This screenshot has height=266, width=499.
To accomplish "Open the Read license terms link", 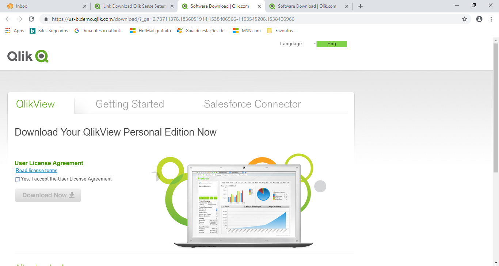I will pyautogui.click(x=37, y=171).
